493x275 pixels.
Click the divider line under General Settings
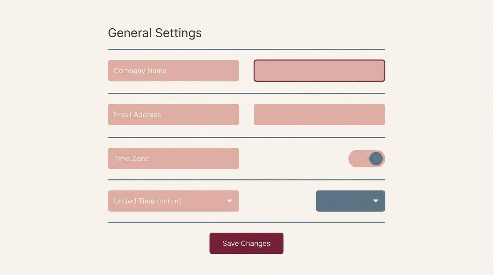click(246, 49)
